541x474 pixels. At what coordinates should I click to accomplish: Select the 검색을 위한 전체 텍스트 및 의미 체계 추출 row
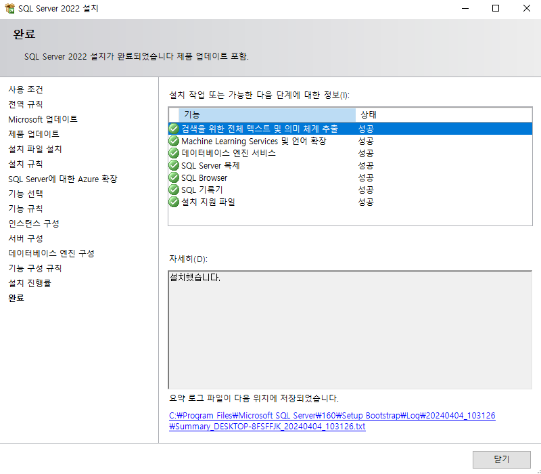[x=350, y=129]
